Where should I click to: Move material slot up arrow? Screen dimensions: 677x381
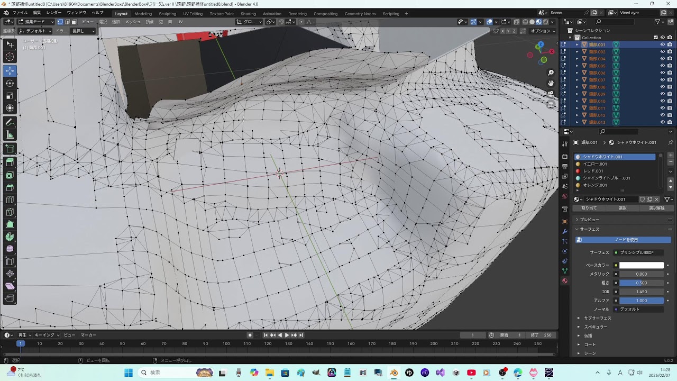[671, 180]
